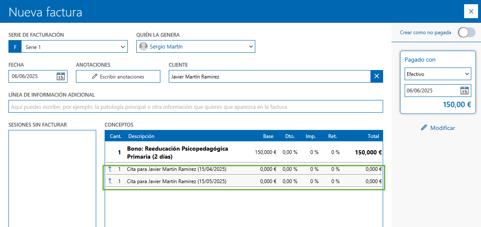Close the Nueva factura dialog

point(471,11)
